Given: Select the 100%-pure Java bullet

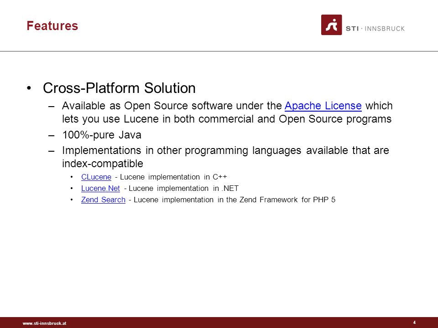Looking at the screenshot, I should coord(102,135).
